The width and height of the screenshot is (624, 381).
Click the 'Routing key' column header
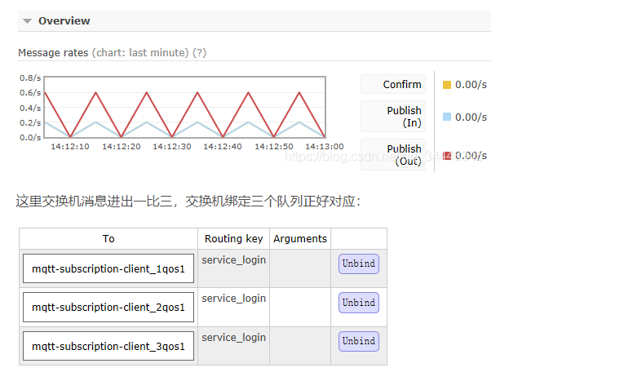[233, 238]
